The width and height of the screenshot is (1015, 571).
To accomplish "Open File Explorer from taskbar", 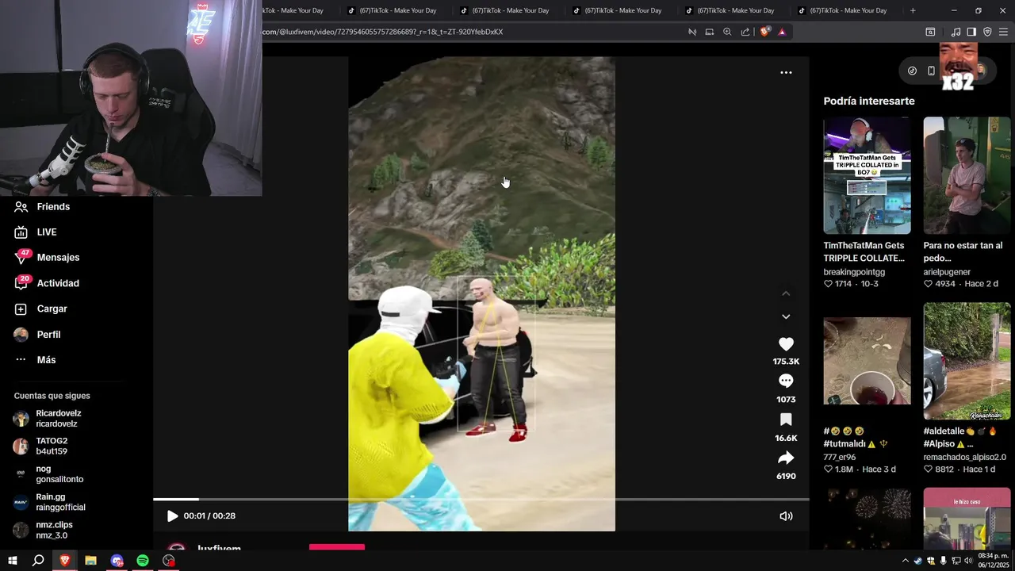I will coord(90,561).
